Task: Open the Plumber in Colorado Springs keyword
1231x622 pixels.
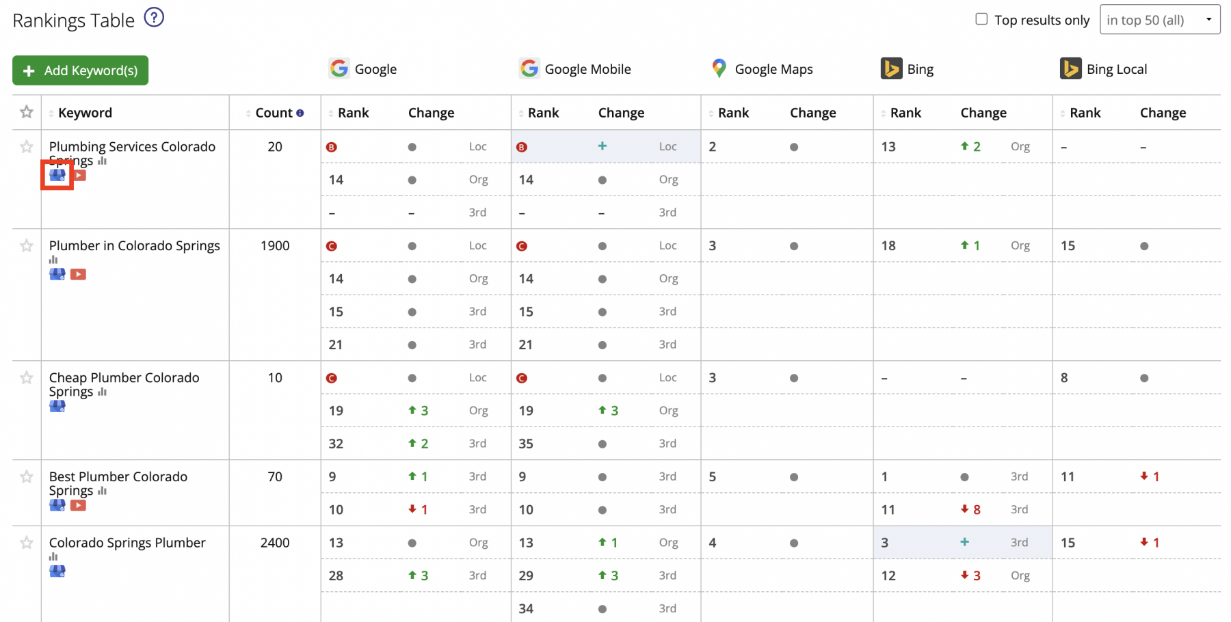Action: click(x=134, y=245)
